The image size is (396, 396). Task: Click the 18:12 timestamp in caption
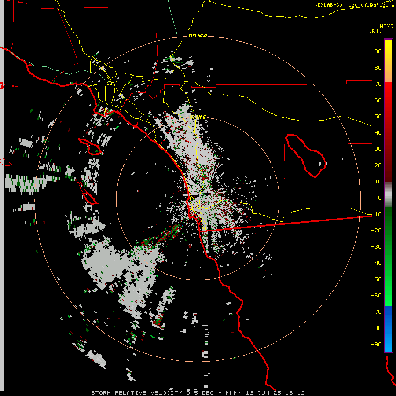click(295, 393)
